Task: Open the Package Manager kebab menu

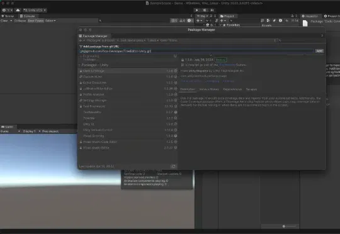Action: tap(322, 36)
